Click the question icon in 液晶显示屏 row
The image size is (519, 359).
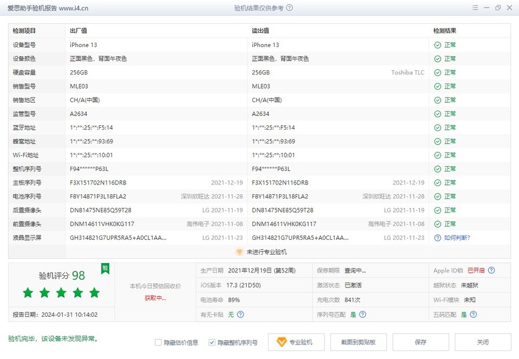(438, 238)
